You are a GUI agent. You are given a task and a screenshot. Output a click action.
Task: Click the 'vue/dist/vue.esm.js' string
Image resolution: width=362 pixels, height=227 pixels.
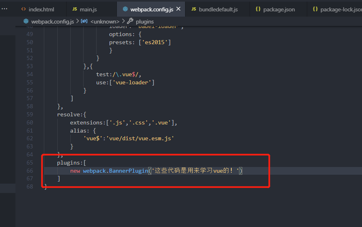(140, 138)
